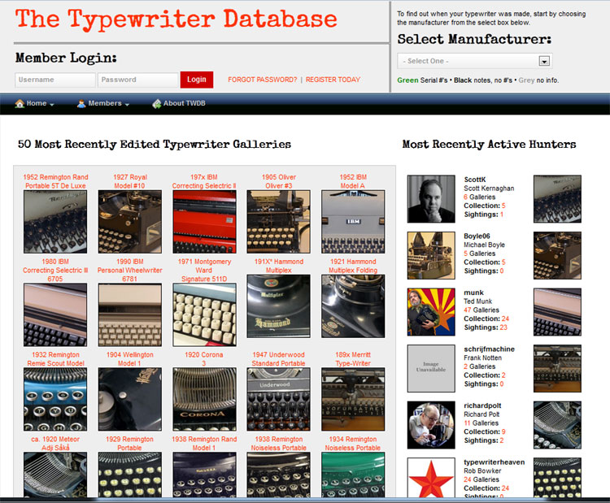Click the Home icon in navigation bar

coord(19,104)
